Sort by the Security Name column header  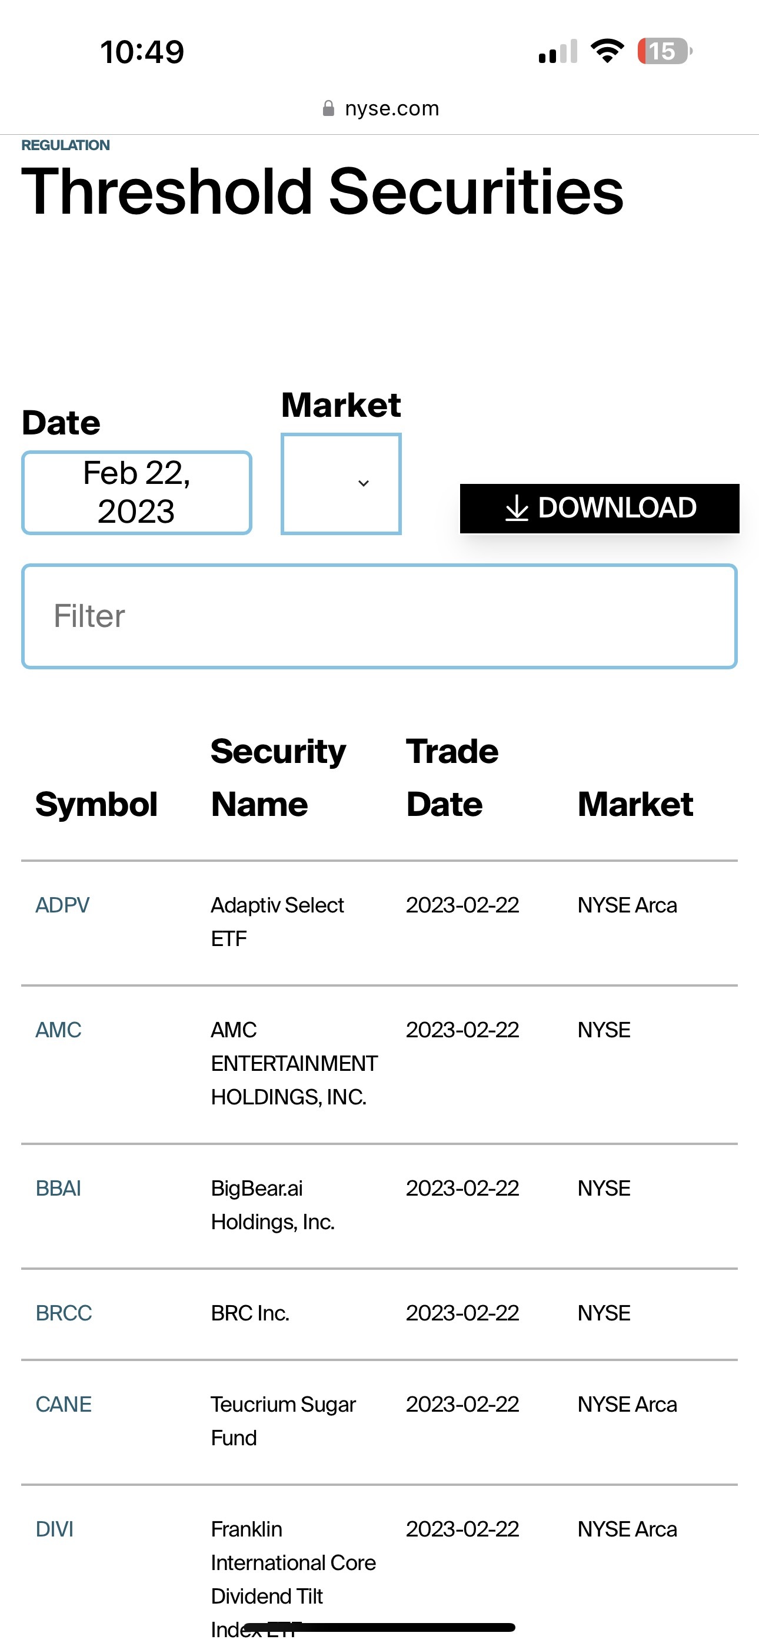[278, 777]
